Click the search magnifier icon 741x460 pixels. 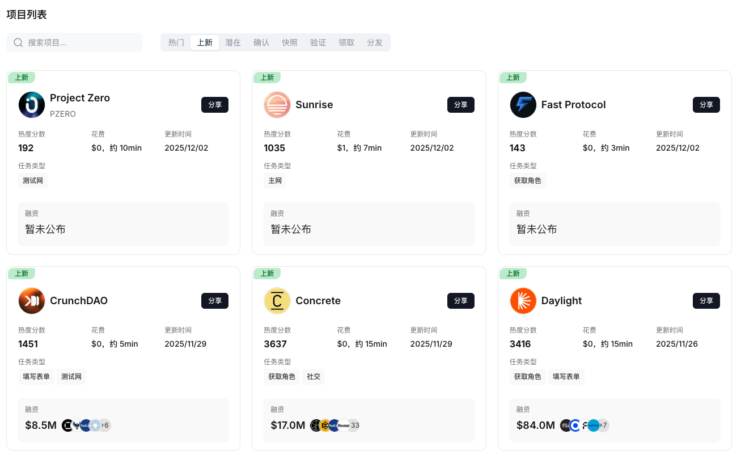pos(18,42)
